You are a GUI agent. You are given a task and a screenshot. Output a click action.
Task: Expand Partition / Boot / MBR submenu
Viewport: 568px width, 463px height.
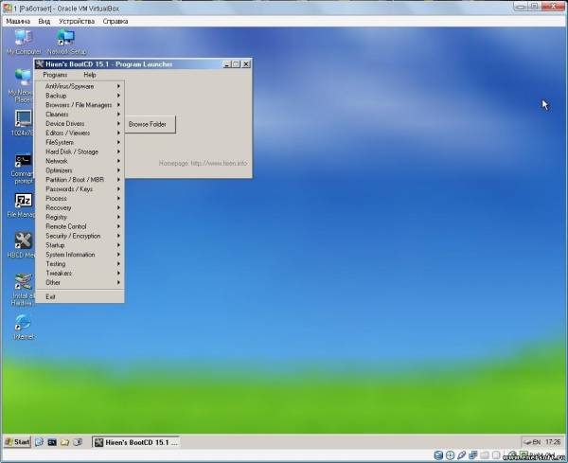[x=80, y=180]
